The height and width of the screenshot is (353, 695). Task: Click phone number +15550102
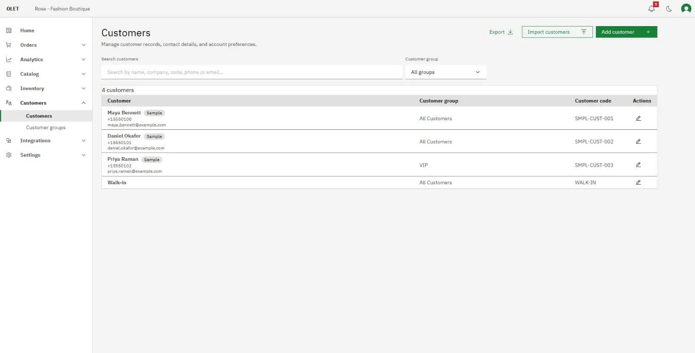click(119, 166)
